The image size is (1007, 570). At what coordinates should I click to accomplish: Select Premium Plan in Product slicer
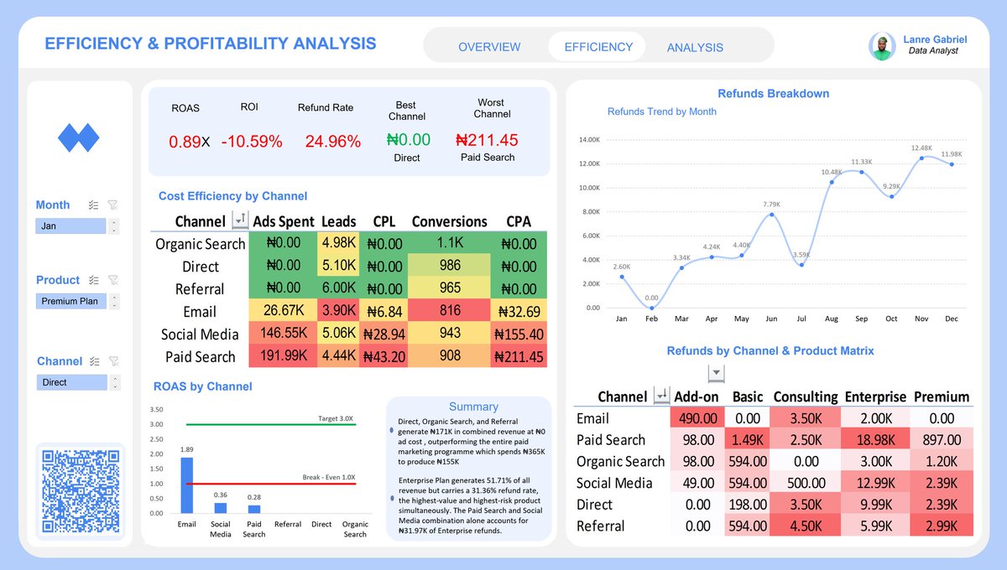click(x=71, y=301)
